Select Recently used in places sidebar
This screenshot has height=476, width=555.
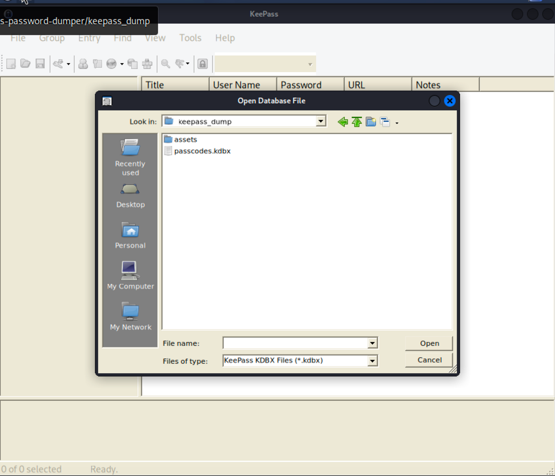pyautogui.click(x=130, y=158)
